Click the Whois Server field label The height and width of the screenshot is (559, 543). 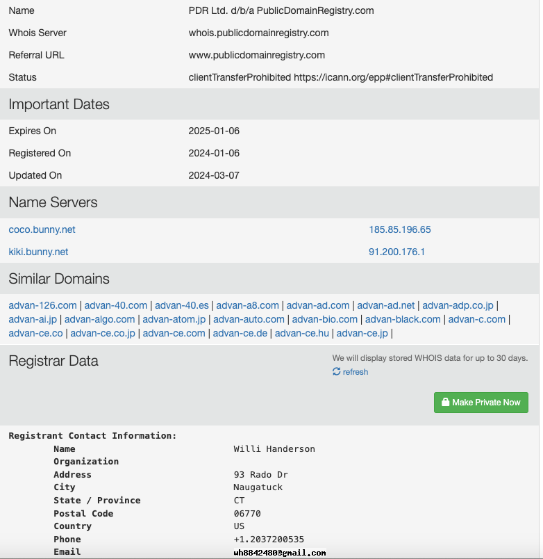pyautogui.click(x=37, y=33)
